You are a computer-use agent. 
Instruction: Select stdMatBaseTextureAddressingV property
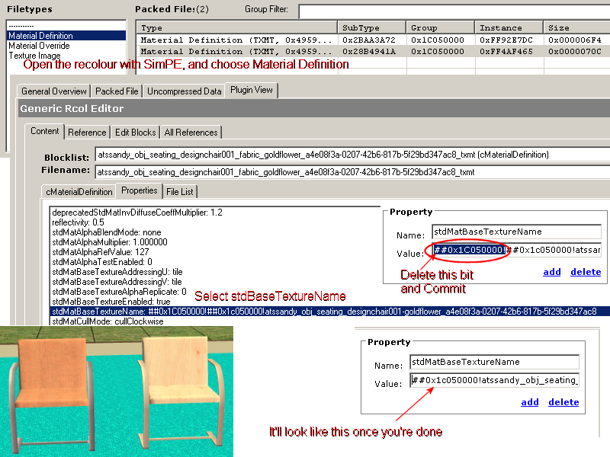(117, 282)
